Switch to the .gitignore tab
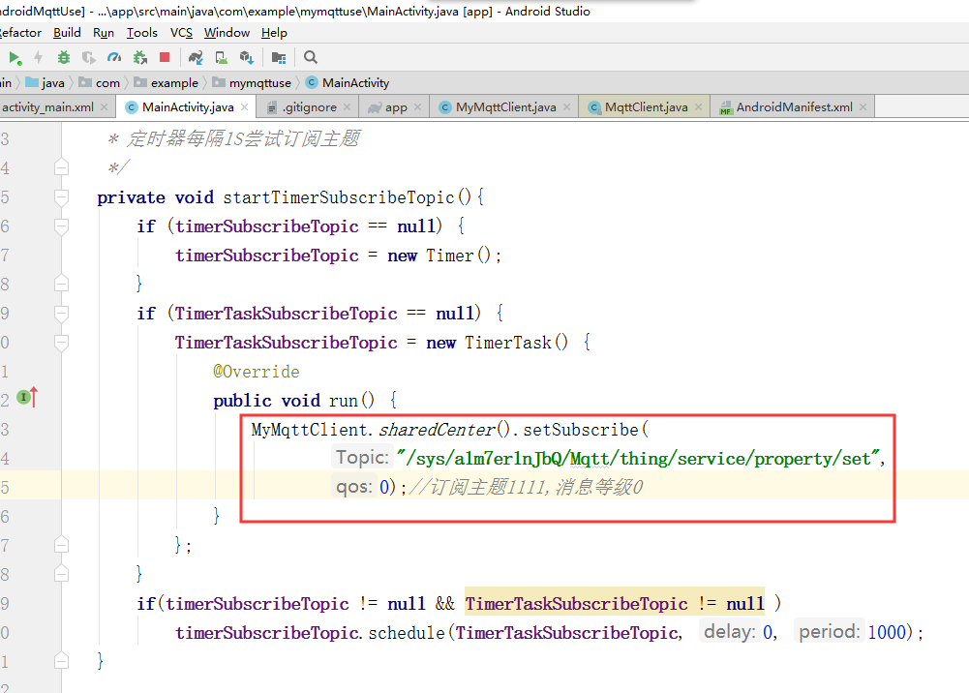 coord(309,106)
